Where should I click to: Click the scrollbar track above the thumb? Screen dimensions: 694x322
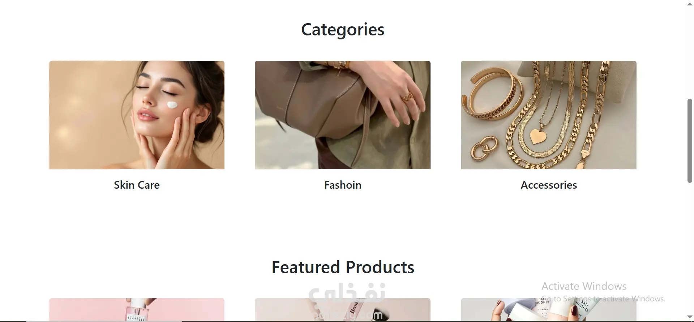(690, 52)
